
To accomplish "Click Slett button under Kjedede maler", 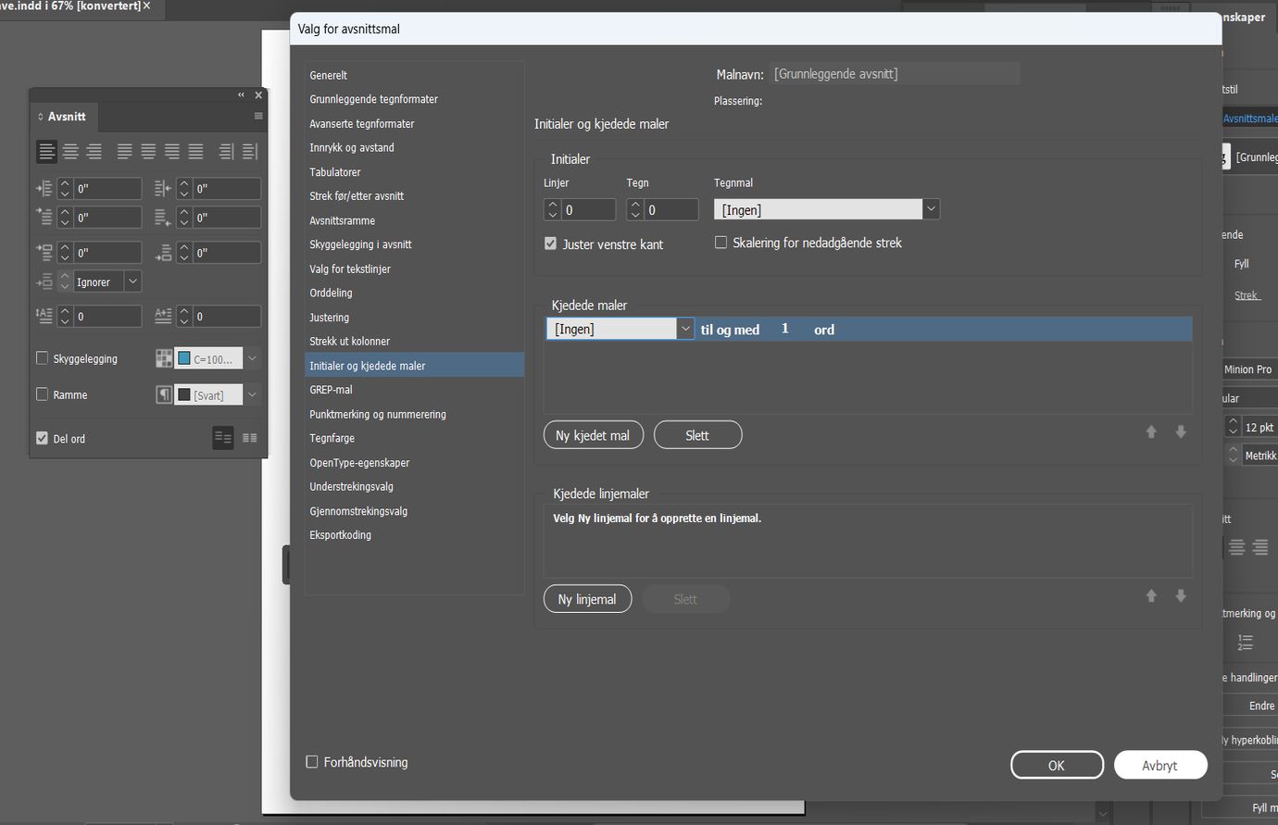I will 697,435.
